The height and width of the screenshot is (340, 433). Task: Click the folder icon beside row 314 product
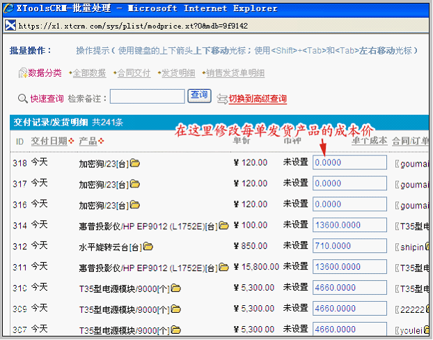(x=224, y=226)
